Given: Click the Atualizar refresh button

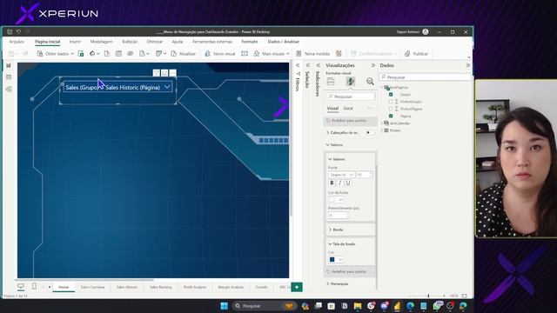Looking at the screenshot, I should [184, 54].
